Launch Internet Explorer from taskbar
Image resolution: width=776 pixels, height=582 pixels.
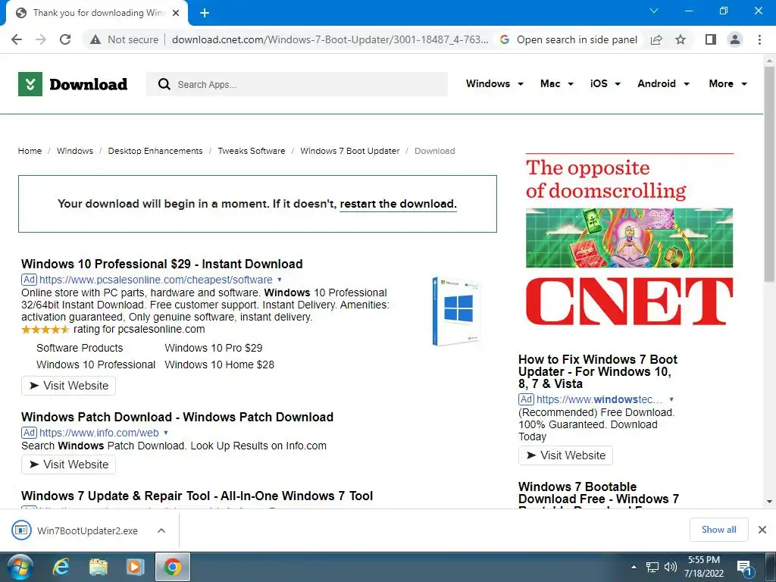click(x=61, y=567)
